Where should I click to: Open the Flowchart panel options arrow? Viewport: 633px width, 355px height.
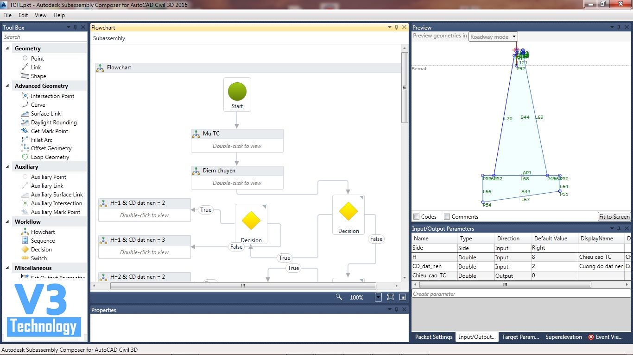(390, 28)
